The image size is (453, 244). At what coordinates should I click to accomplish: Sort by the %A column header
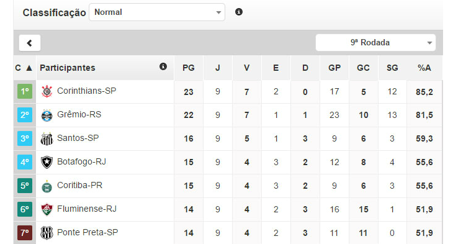pyautogui.click(x=424, y=68)
